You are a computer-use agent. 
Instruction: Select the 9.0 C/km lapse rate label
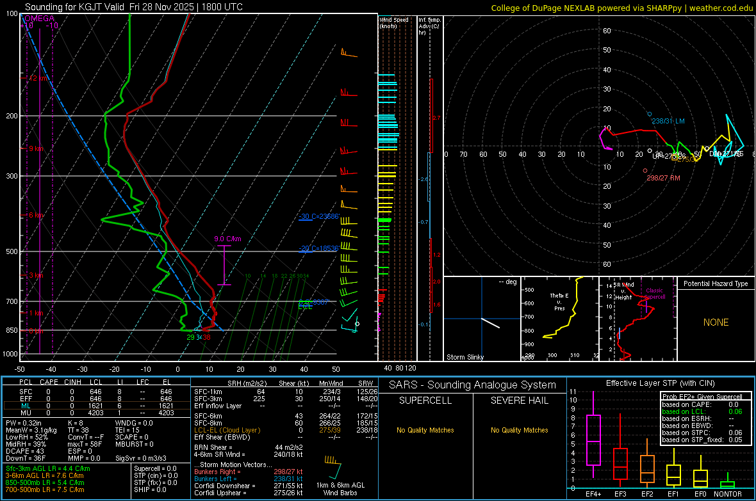click(227, 239)
